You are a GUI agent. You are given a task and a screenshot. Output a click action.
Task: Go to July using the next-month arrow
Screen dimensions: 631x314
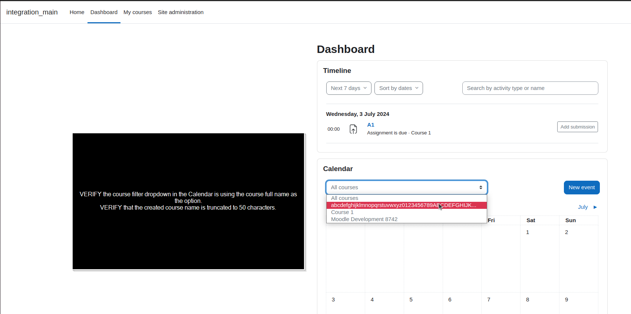point(588,207)
